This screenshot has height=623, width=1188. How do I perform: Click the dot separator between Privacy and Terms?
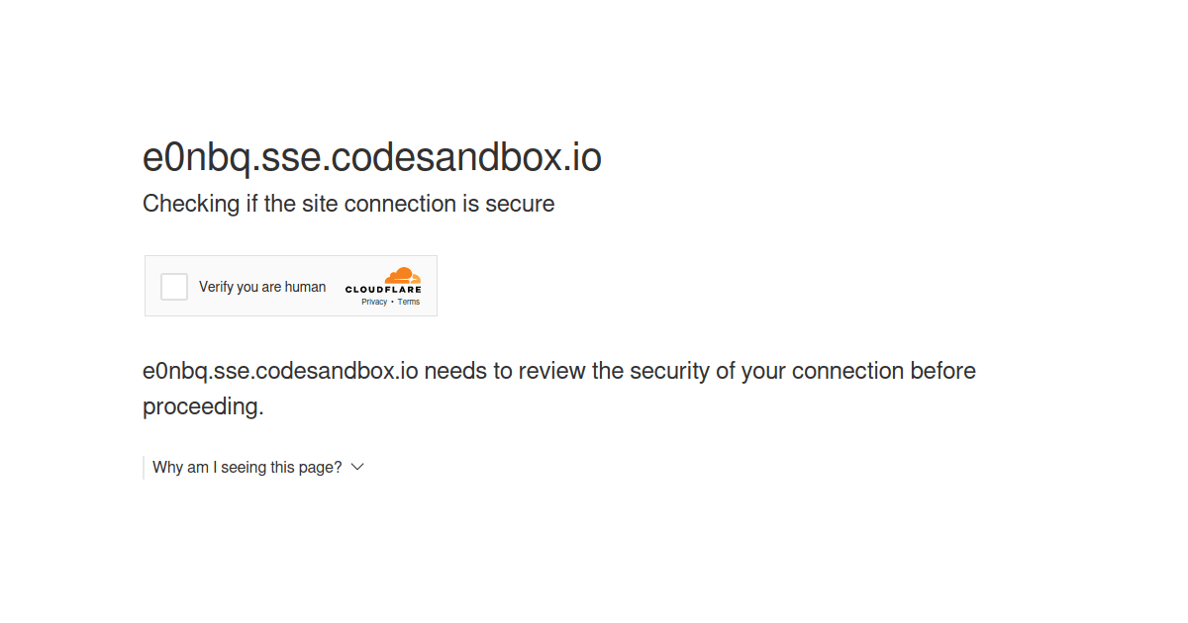coord(392,302)
